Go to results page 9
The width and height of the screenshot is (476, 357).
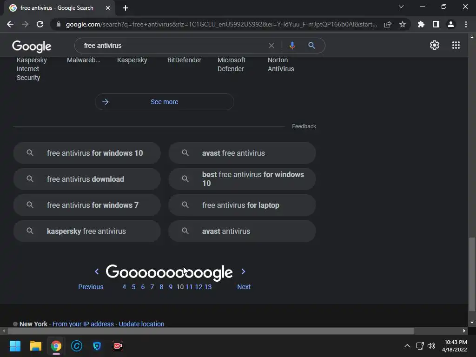[171, 287]
